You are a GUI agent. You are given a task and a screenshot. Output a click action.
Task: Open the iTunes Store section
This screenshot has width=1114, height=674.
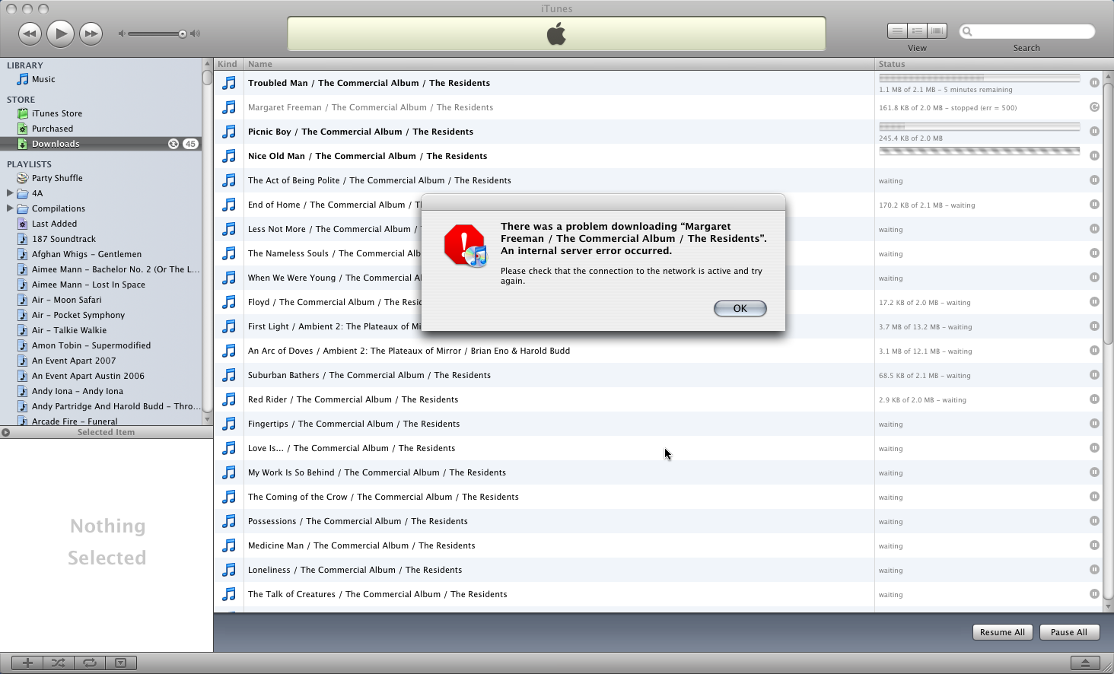click(56, 113)
